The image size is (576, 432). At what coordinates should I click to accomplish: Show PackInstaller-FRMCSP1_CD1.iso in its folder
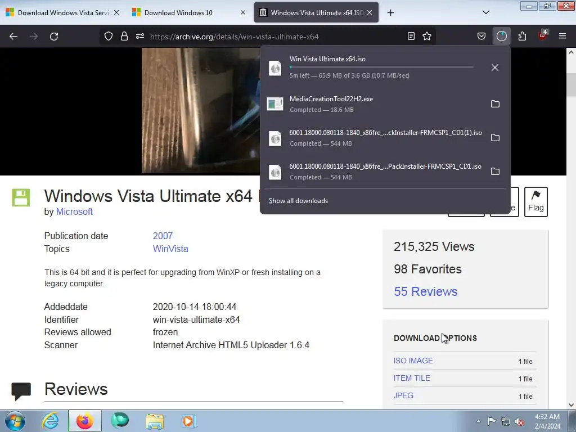click(495, 172)
